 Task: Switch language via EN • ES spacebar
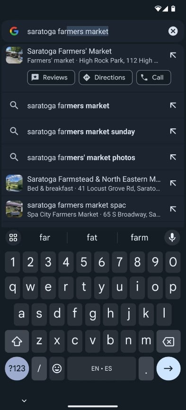pyautogui.click(x=102, y=368)
